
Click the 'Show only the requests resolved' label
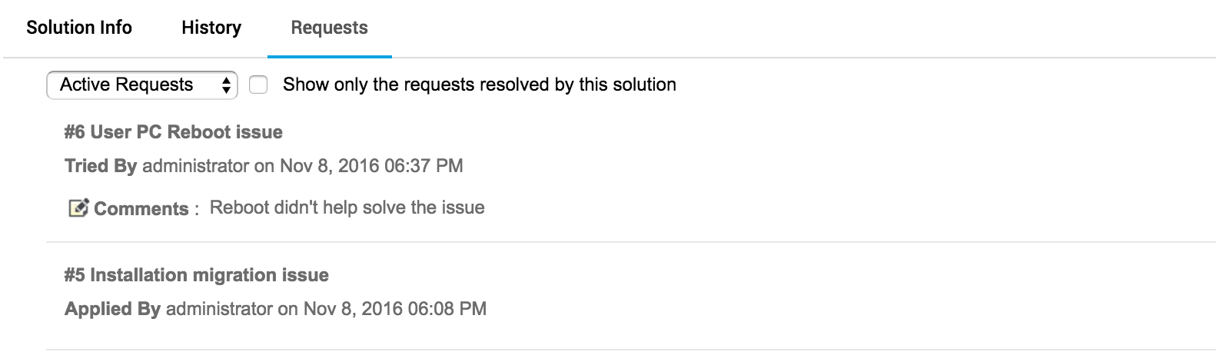pyautogui.click(x=479, y=85)
